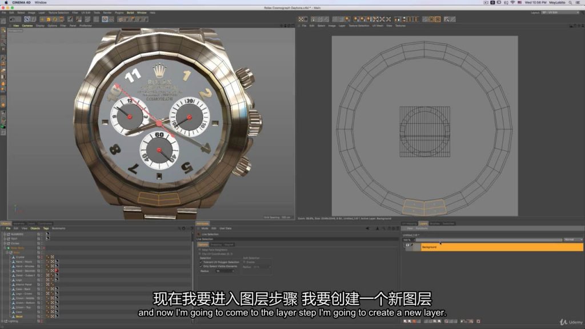
Task: Click the Background layer color thumbnail
Action: tap(416, 247)
